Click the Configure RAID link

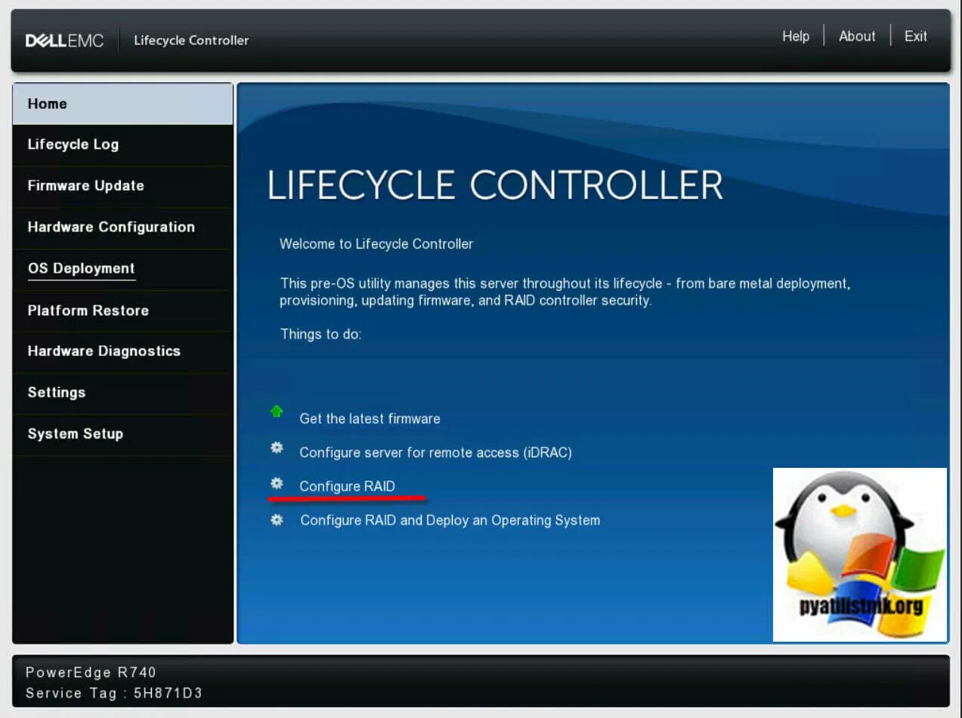[x=347, y=487]
